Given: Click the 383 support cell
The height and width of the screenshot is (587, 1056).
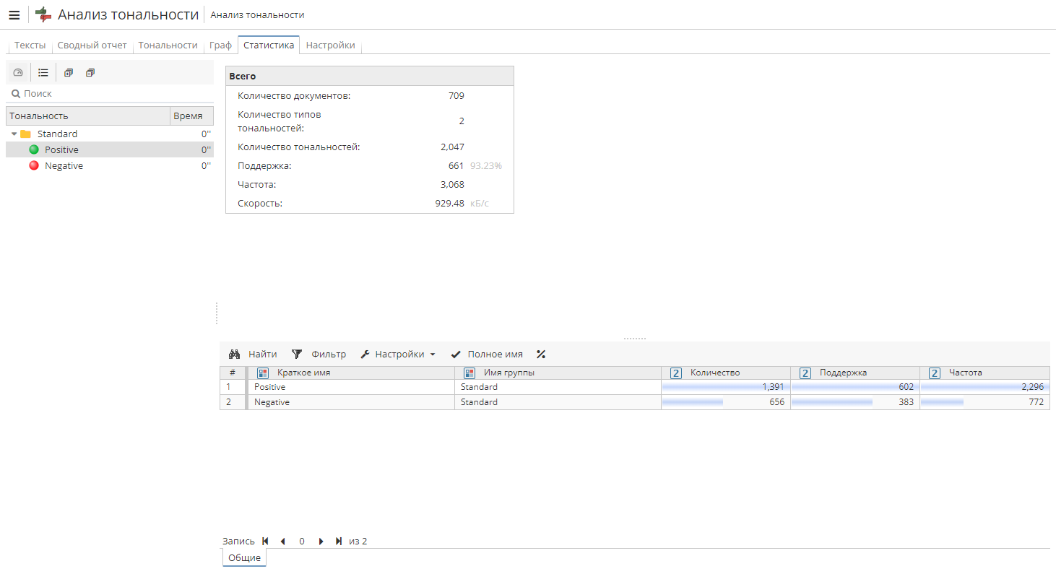Looking at the screenshot, I should click(855, 402).
